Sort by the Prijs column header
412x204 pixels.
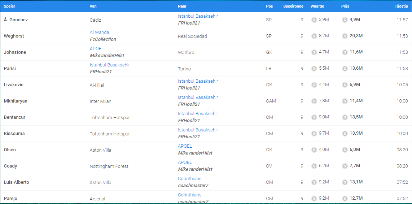(345, 6)
